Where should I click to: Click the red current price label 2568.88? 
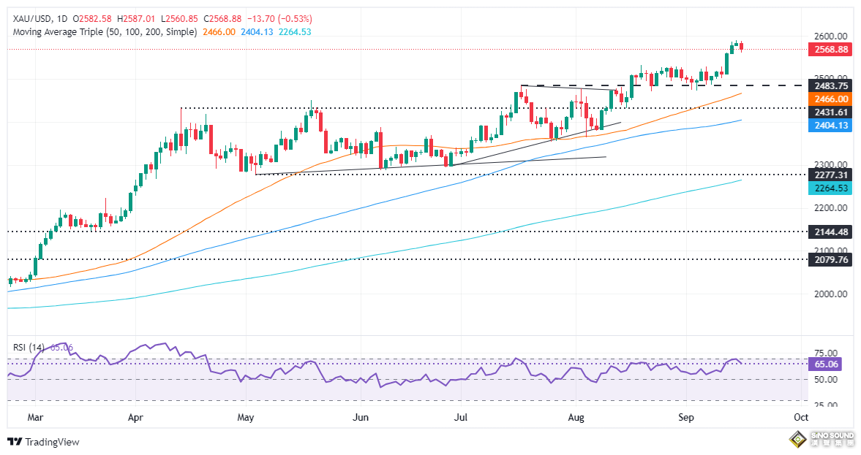point(830,50)
